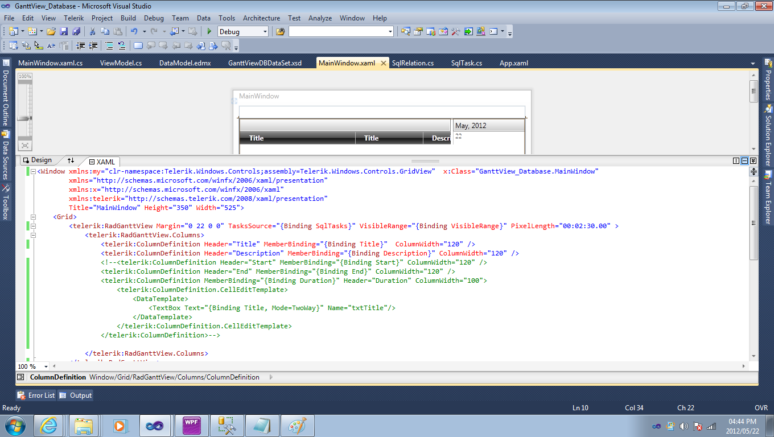This screenshot has height=437, width=774.
Task: Collapse the Window element in XAML editor
Action: click(x=34, y=171)
